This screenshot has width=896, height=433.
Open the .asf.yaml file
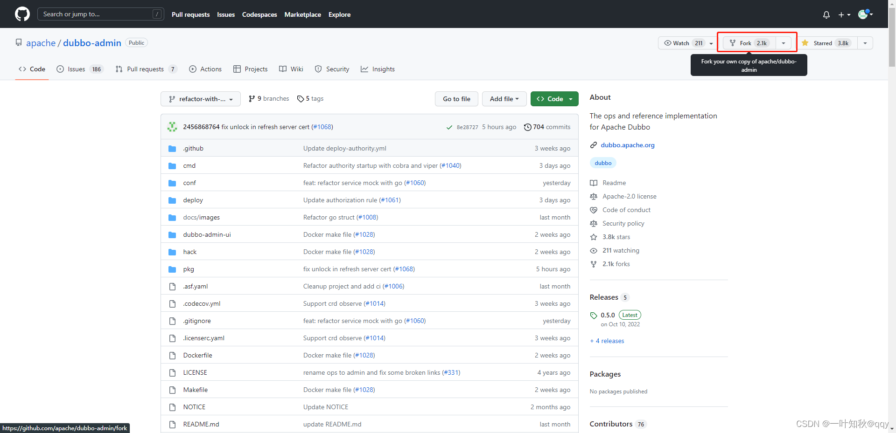click(195, 286)
